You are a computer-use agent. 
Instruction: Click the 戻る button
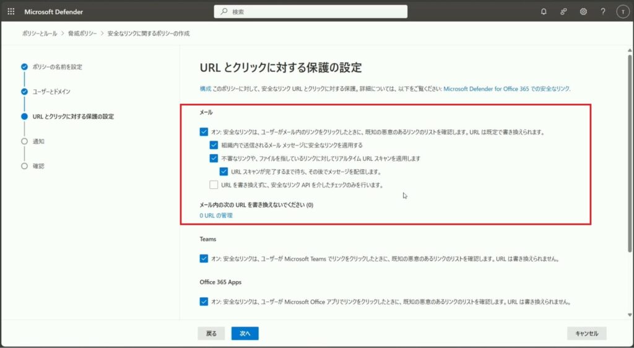(x=211, y=334)
